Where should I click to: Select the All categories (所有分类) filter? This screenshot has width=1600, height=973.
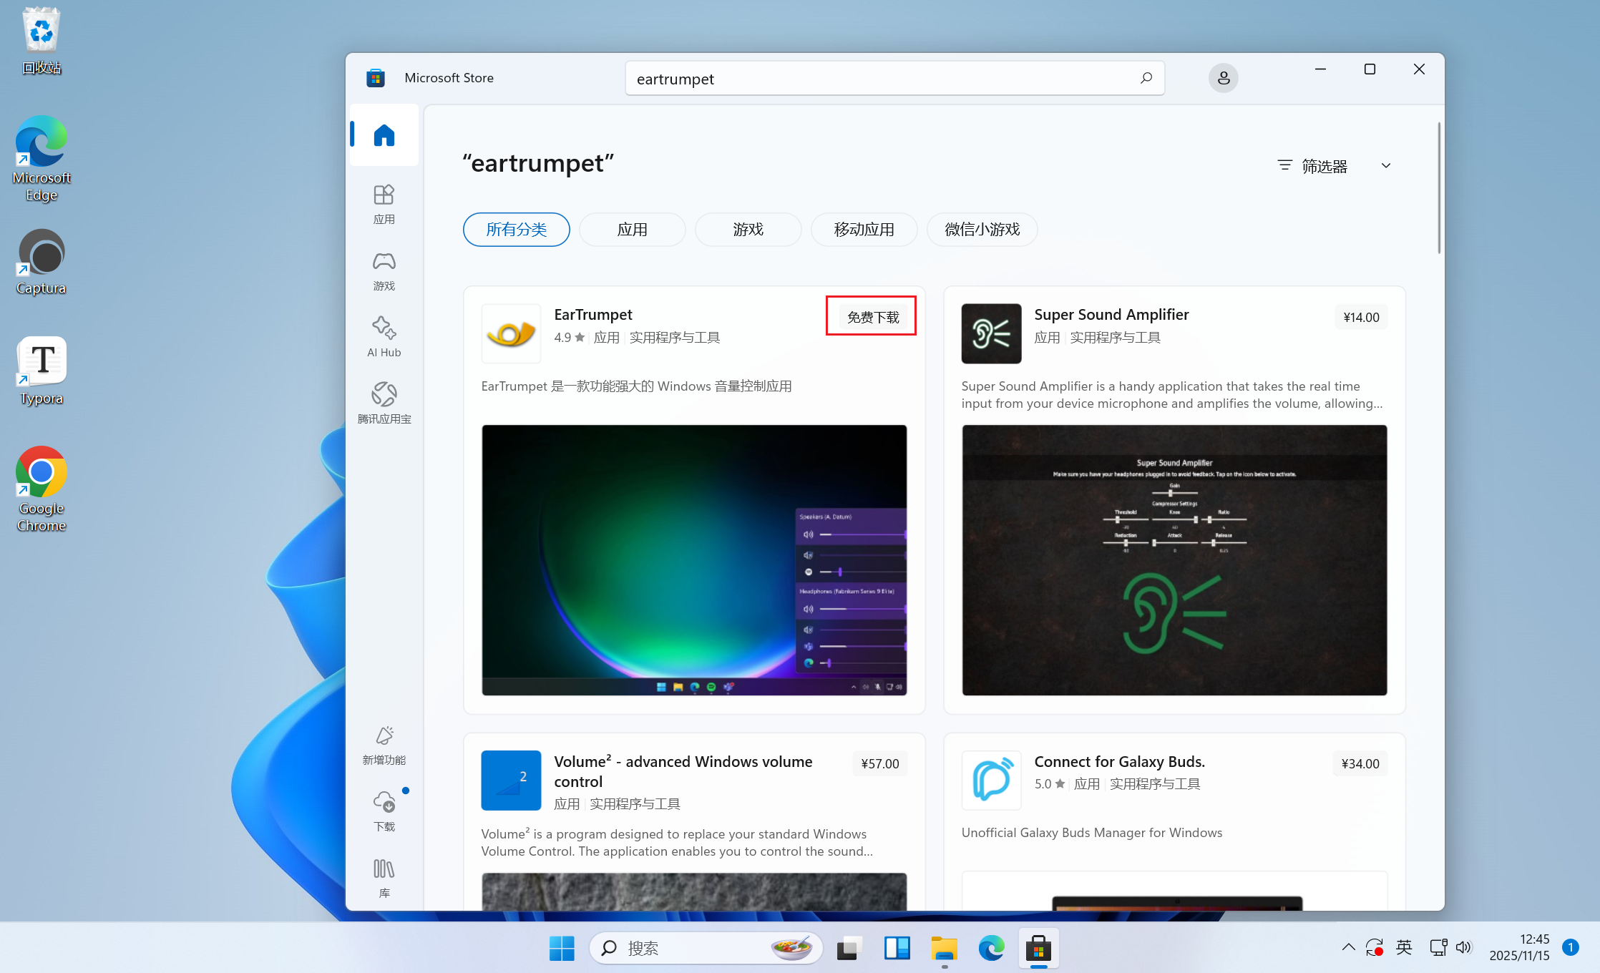pyautogui.click(x=516, y=230)
